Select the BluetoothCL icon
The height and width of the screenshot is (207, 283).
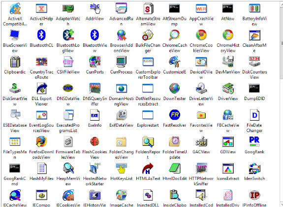coord(41,35)
